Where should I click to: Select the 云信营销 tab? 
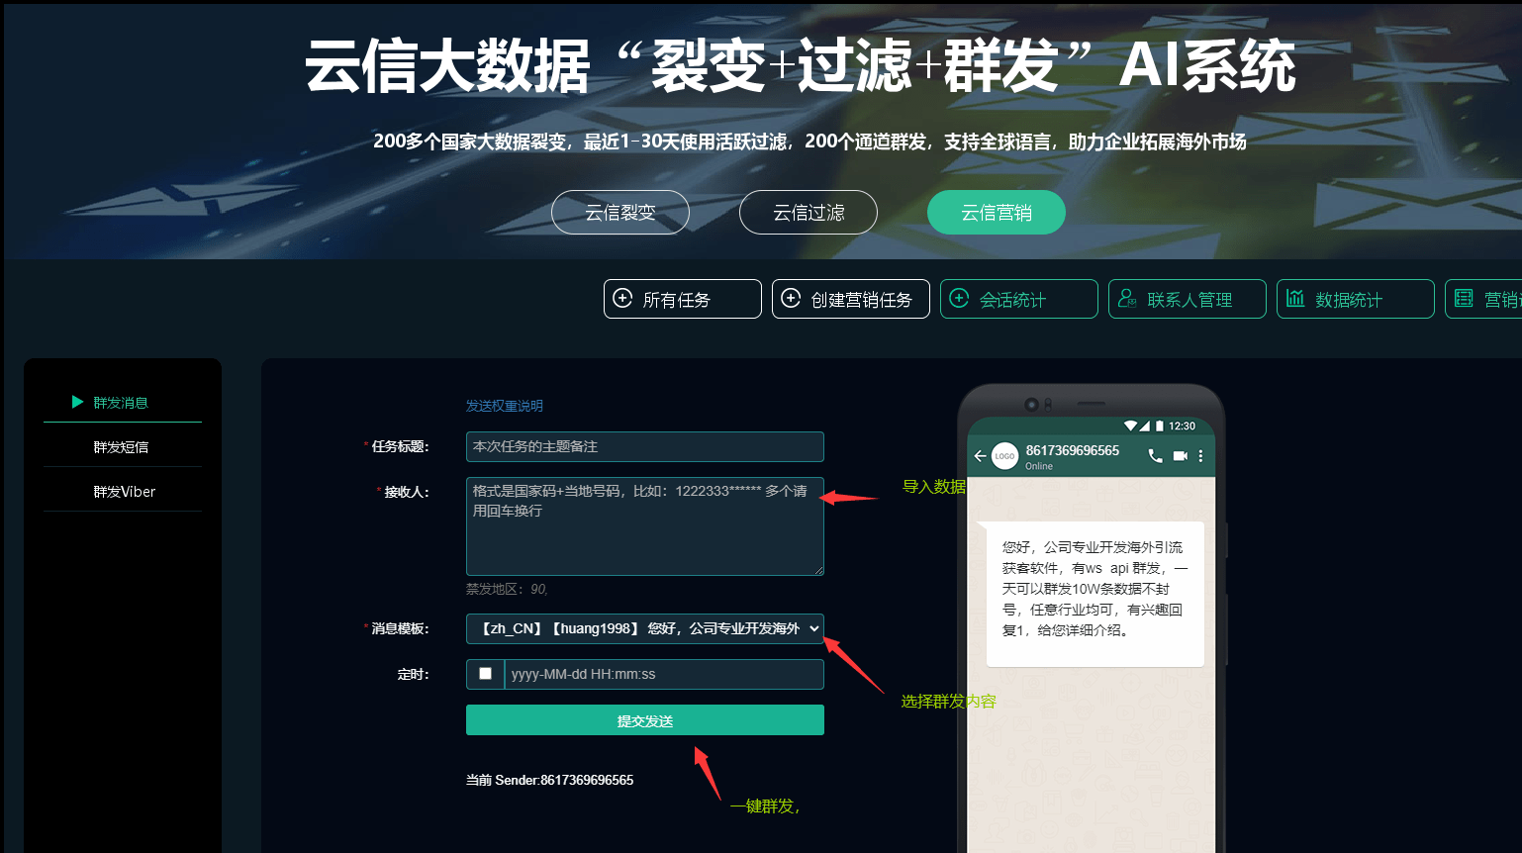click(997, 213)
